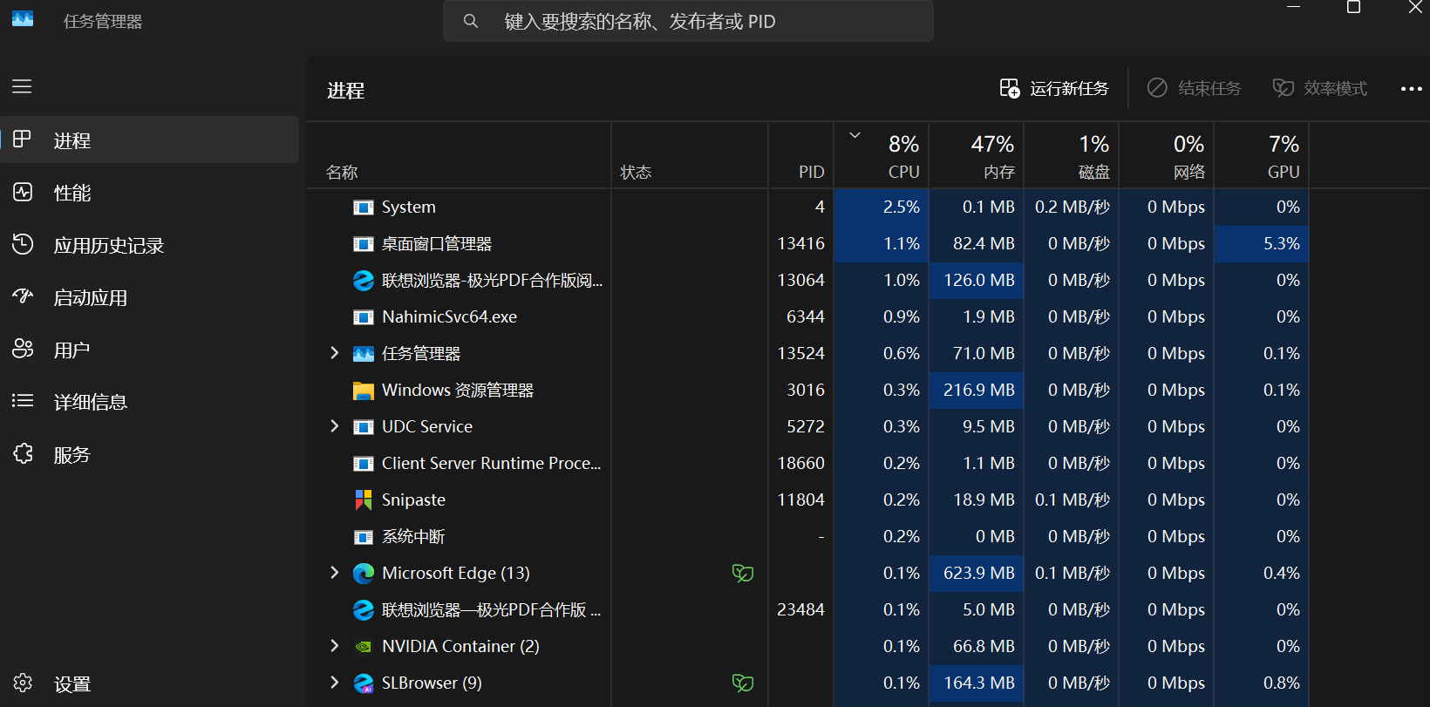This screenshot has height=707, width=1430.
Task: Click the 启动应用 gauge icon
Action: tap(23, 296)
